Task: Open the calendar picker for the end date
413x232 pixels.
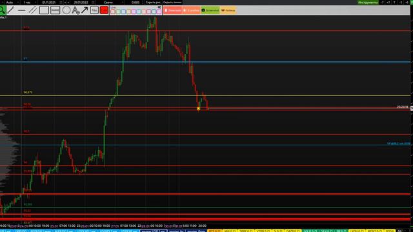Action: coord(93,3)
